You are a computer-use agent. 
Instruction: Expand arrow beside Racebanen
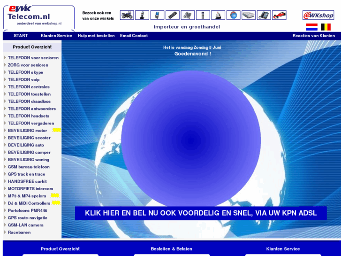click(x=5, y=232)
